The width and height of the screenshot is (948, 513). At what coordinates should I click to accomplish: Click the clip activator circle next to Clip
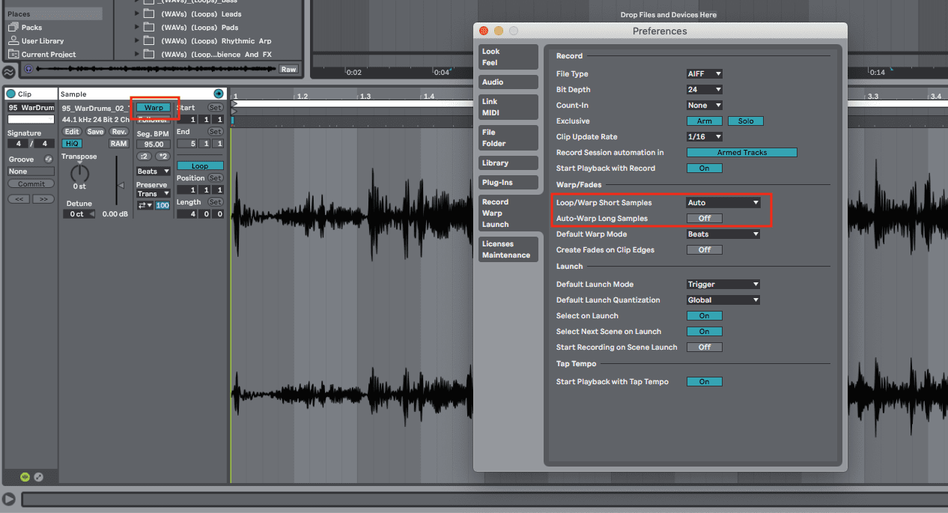coord(10,94)
